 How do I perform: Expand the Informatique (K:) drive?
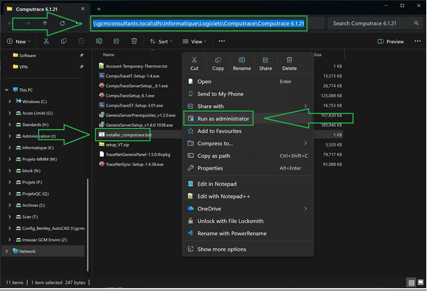tap(10, 147)
